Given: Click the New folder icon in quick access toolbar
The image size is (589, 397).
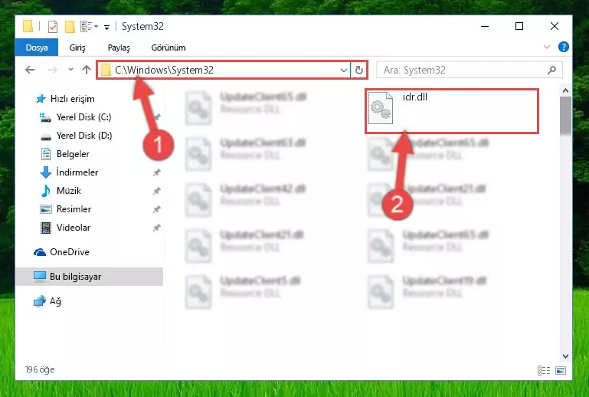Looking at the screenshot, I should coord(70,27).
